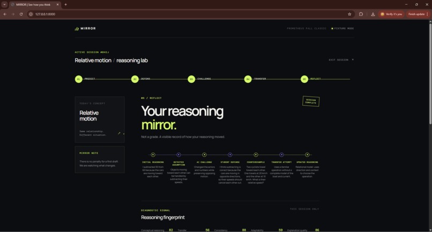The width and height of the screenshot is (432, 232).
Task: Bookmark this page with the star
Action: 349,14
